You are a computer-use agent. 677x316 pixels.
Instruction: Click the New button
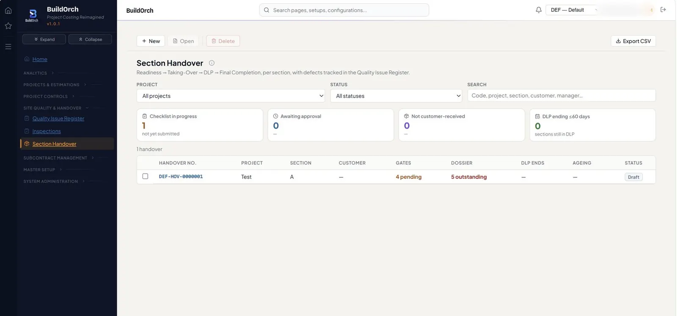[x=151, y=41]
